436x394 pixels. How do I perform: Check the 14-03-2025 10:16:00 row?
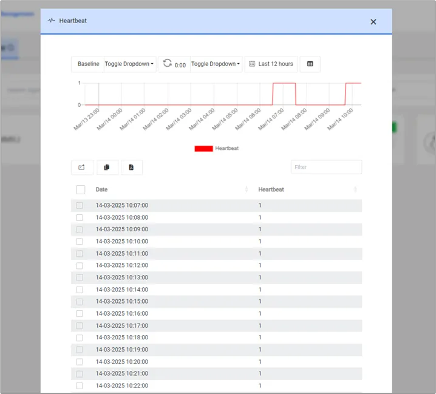[80, 314]
